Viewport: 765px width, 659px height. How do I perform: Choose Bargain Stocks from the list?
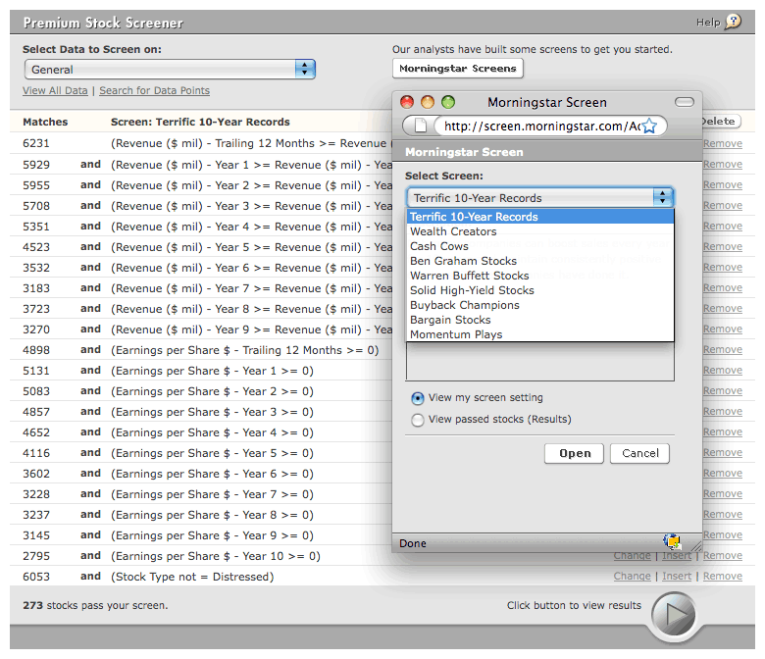click(540, 320)
